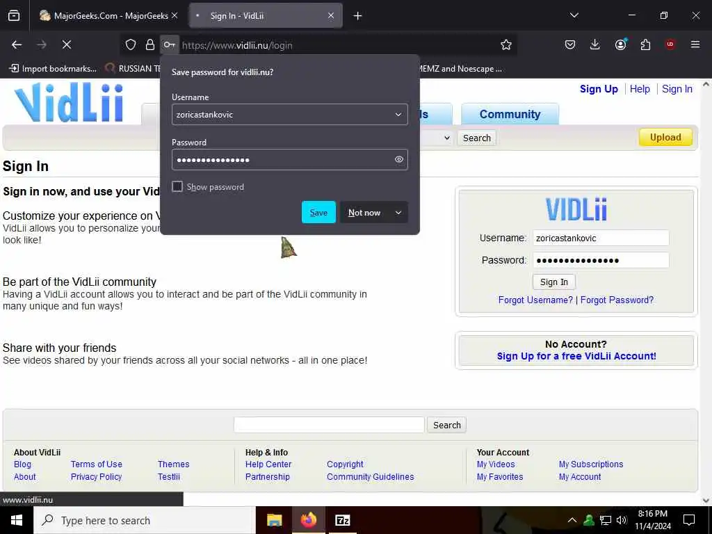Stop loading the current page
The height and width of the screenshot is (534, 712).
67,44
